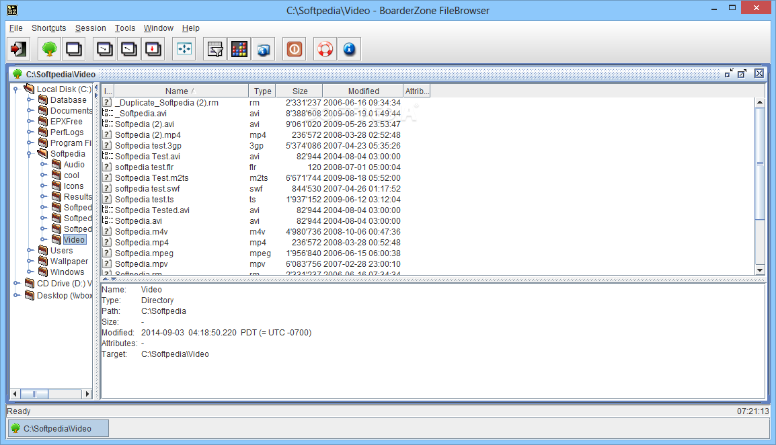
Task: Click the file list scroll down arrow
Action: click(x=760, y=270)
